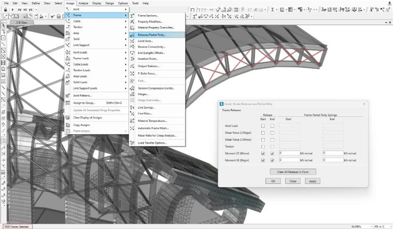Click the Hinges submenu icon
Screen dimensions: 393x229
[x=132, y=94]
